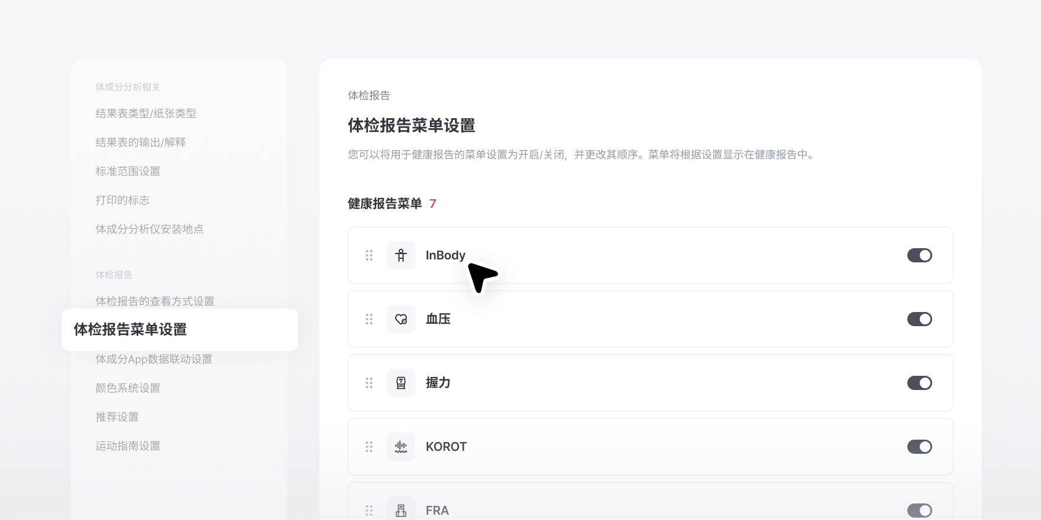Click the 体检报告 sidebar group header

[x=114, y=275]
